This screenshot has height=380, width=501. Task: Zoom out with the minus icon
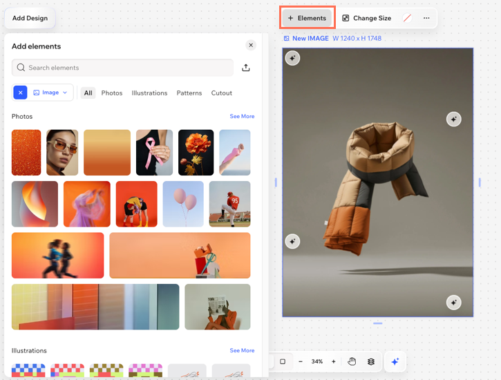300,361
